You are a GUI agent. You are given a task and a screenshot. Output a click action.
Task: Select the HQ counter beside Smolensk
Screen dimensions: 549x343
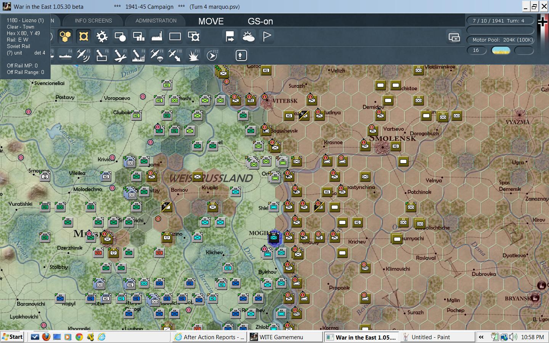(x=396, y=146)
